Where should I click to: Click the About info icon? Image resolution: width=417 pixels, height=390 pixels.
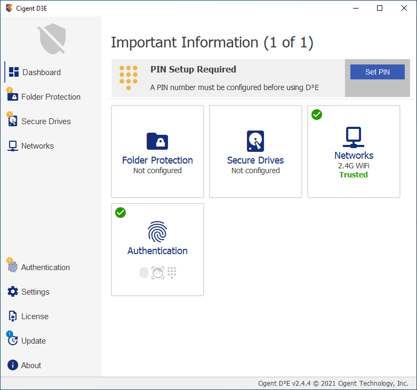coord(12,365)
